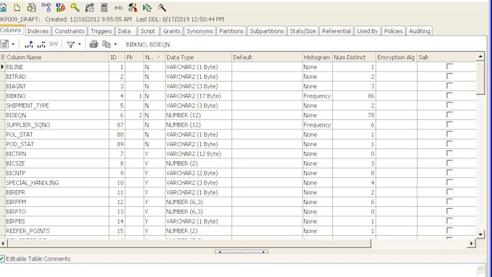Click the panel splitter collapse handle
Image resolution: width=492 pixels, height=277 pixels.
pyautogui.click(x=241, y=252)
